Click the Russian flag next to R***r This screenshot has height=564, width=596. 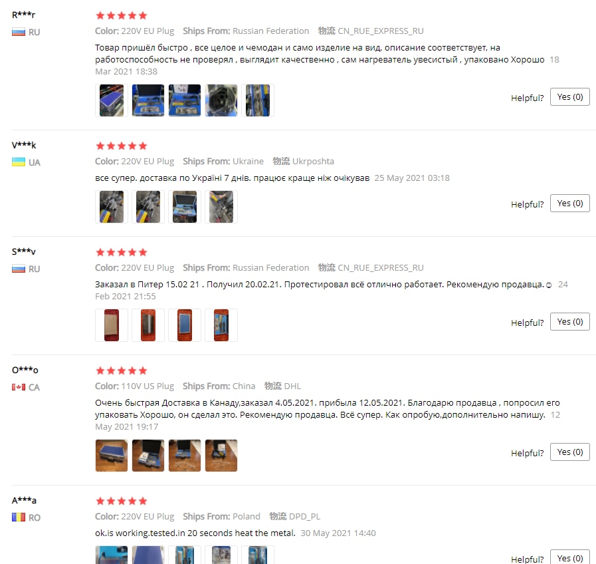coord(18,32)
